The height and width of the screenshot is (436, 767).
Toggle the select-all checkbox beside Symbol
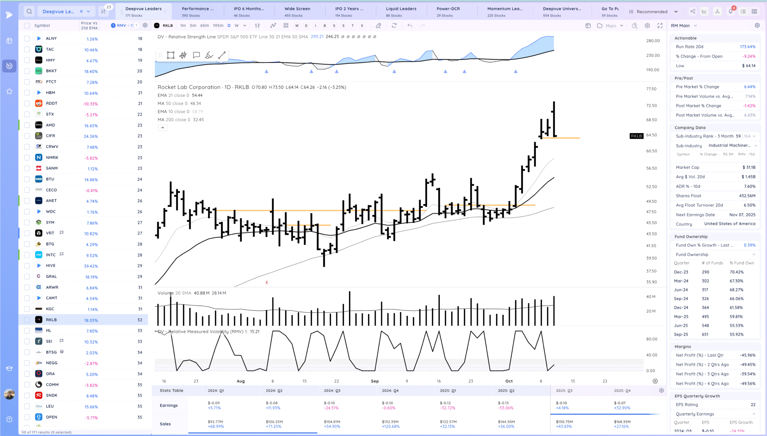[x=27, y=25]
